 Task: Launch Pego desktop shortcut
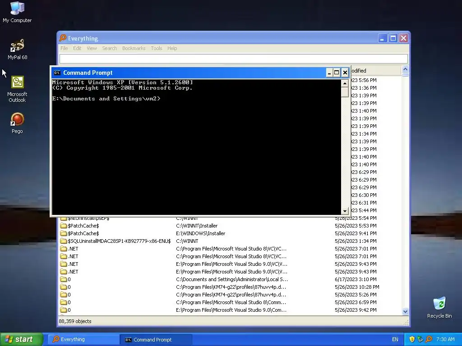[17, 123]
